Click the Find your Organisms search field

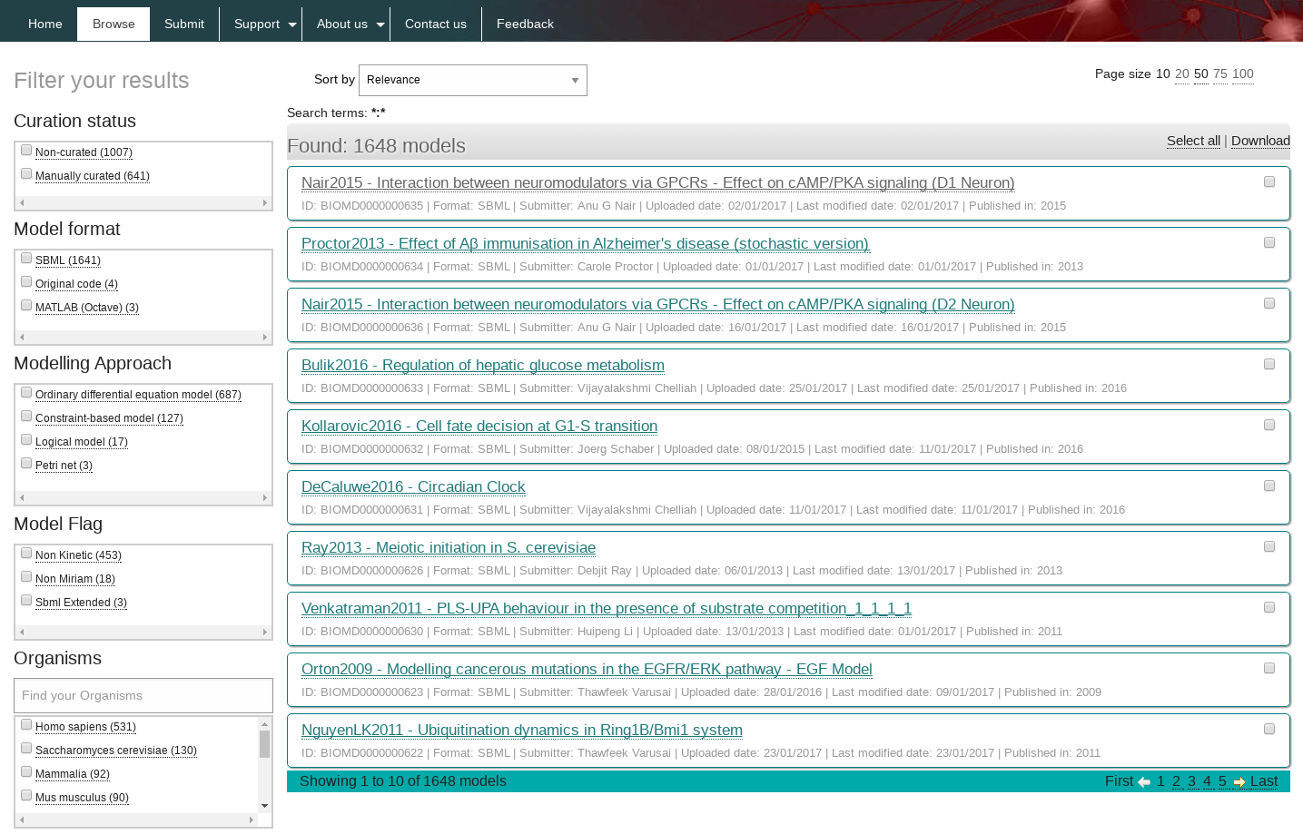click(x=143, y=696)
